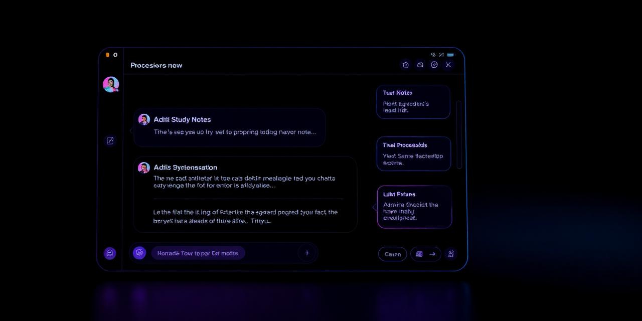The height and width of the screenshot is (321, 642).
Task: Open the Adiis Syntenssation message card
Action: tap(245, 195)
